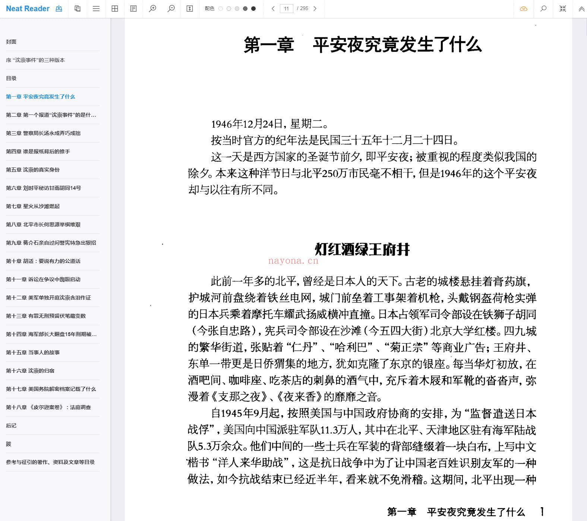Click the zoom out magnifier icon

[171, 9]
